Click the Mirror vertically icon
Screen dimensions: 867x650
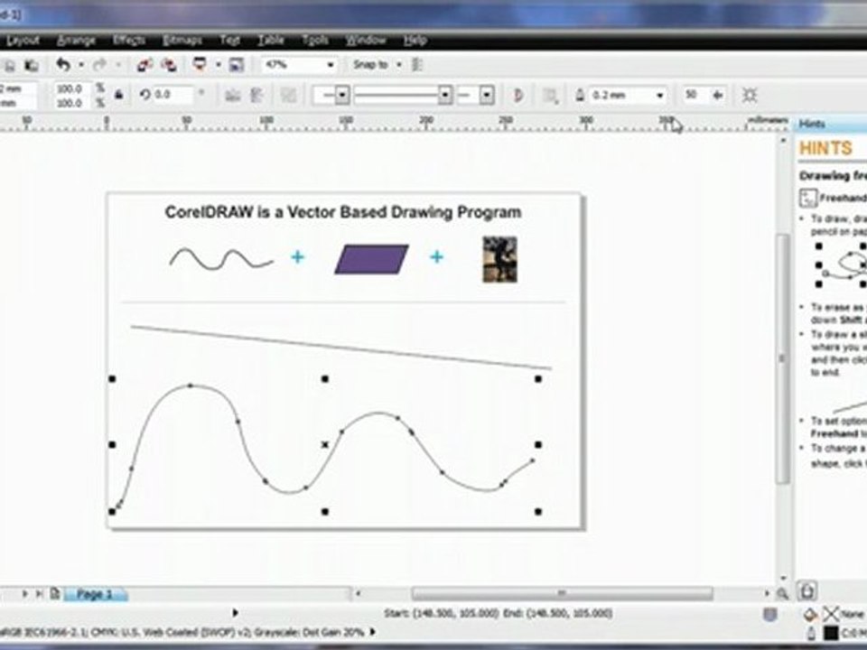pos(256,95)
